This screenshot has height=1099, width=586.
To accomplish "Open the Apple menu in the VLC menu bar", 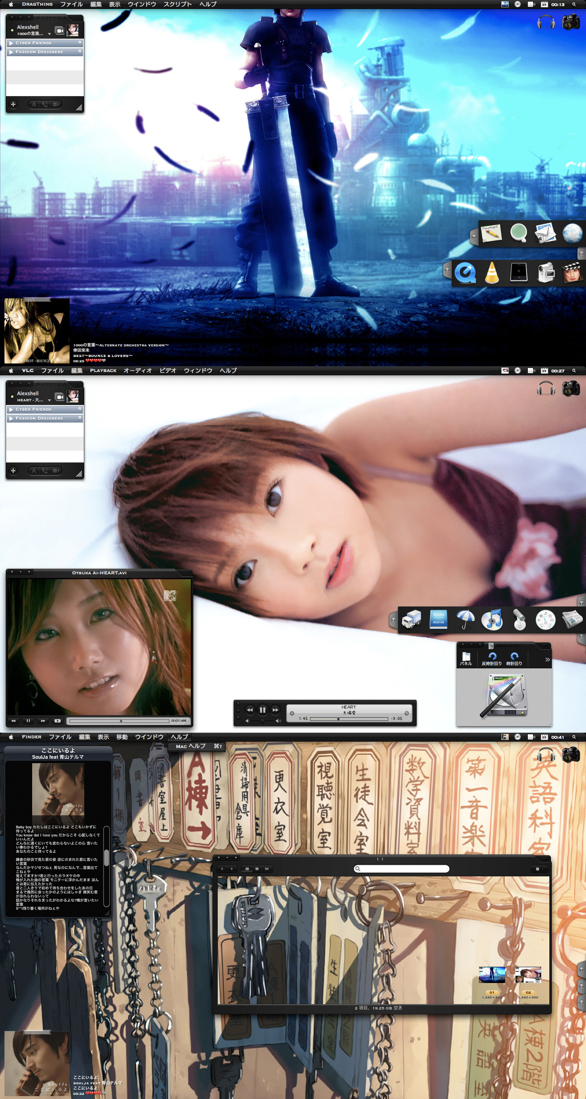I will 11,370.
